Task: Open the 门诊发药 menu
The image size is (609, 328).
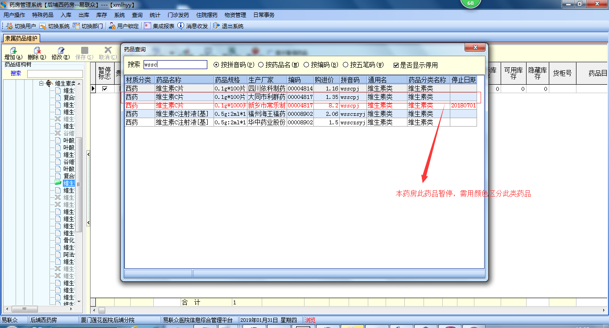Action: point(178,15)
